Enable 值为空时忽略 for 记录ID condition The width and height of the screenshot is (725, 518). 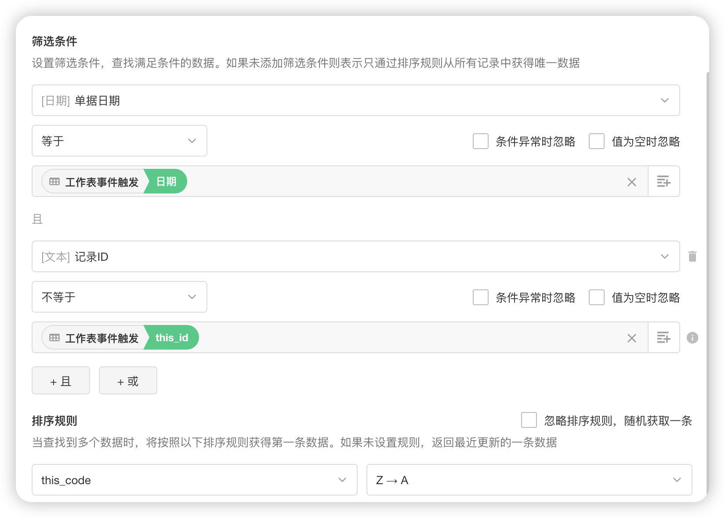click(597, 297)
